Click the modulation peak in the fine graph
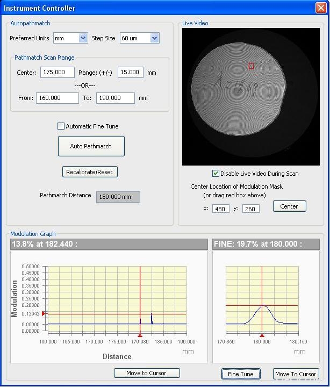Image resolution: width=330 pixels, height=387 pixels. pos(263,305)
